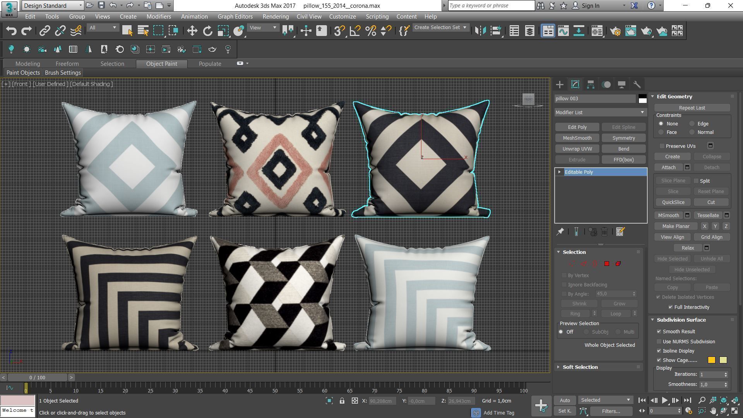Go to timeline start button
The height and width of the screenshot is (418, 743).
(642, 401)
